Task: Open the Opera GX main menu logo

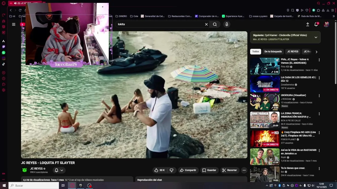Action: point(4,3)
